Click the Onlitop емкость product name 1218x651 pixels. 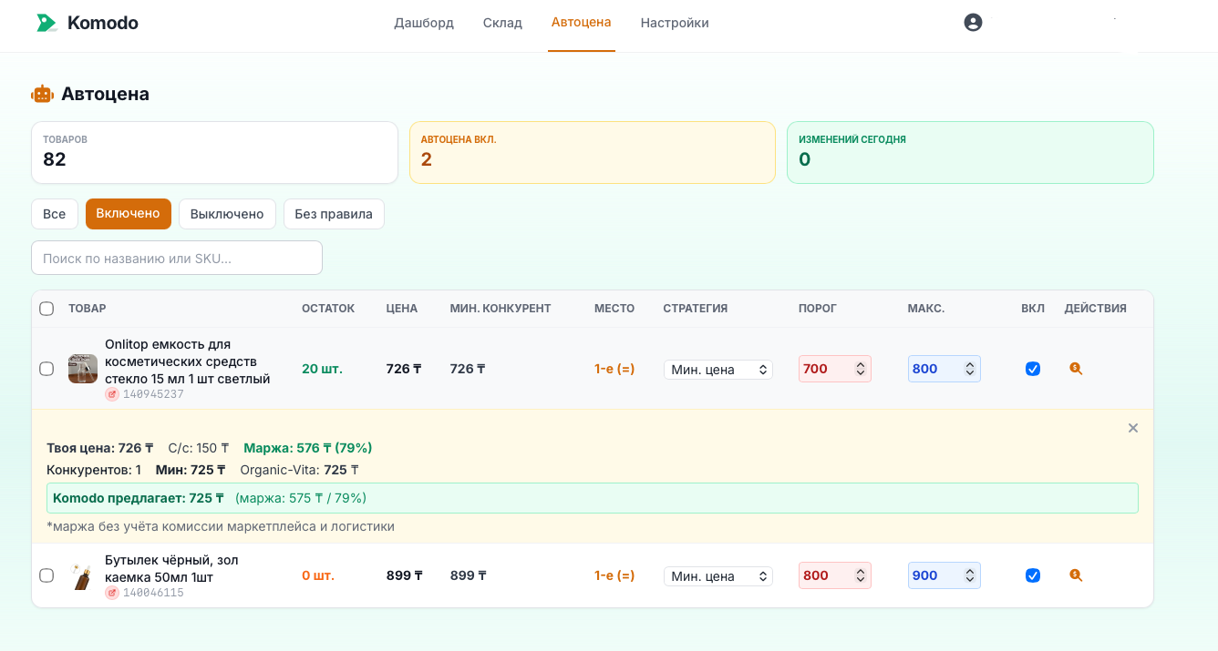click(x=188, y=361)
